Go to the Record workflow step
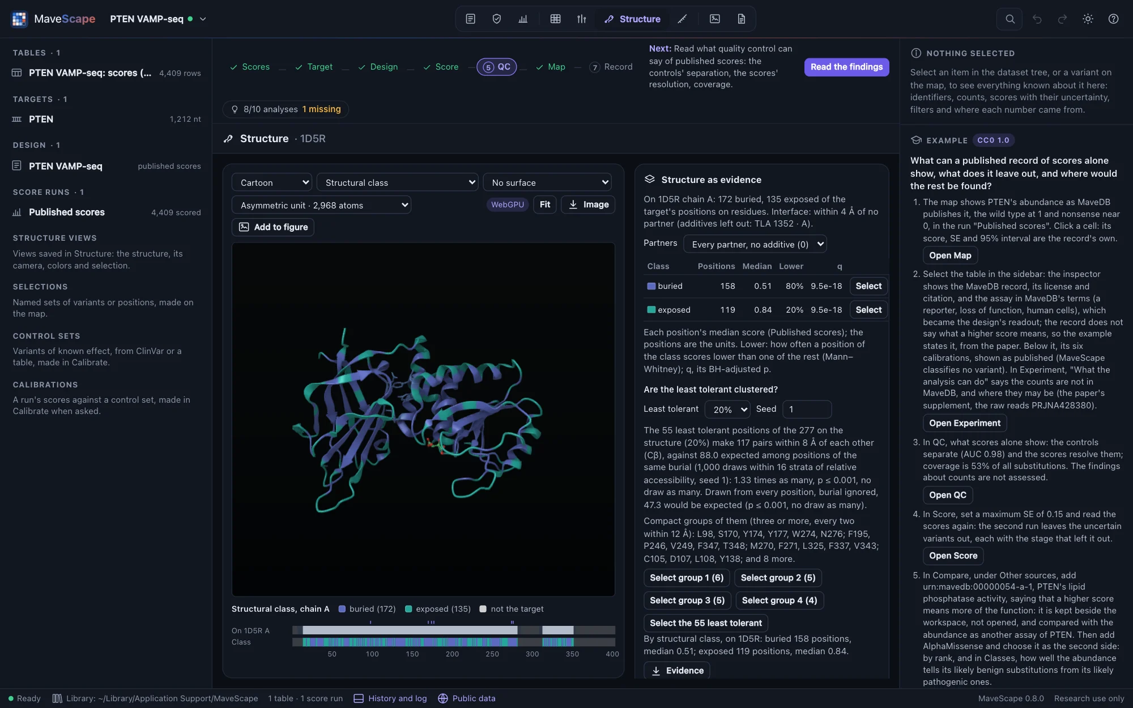 pos(611,67)
